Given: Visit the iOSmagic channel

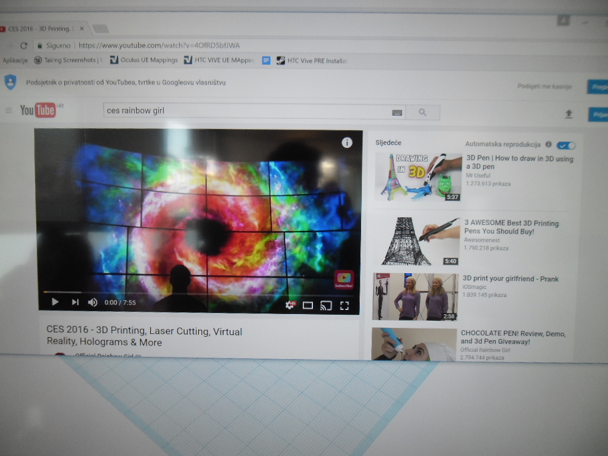Looking at the screenshot, I should (474, 287).
